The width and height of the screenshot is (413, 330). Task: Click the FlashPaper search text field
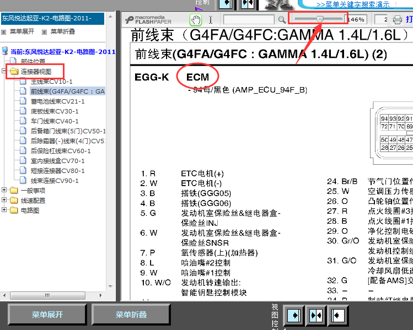(x=249, y=20)
